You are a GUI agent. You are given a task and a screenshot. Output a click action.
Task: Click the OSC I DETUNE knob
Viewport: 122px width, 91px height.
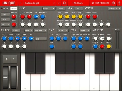29,17
